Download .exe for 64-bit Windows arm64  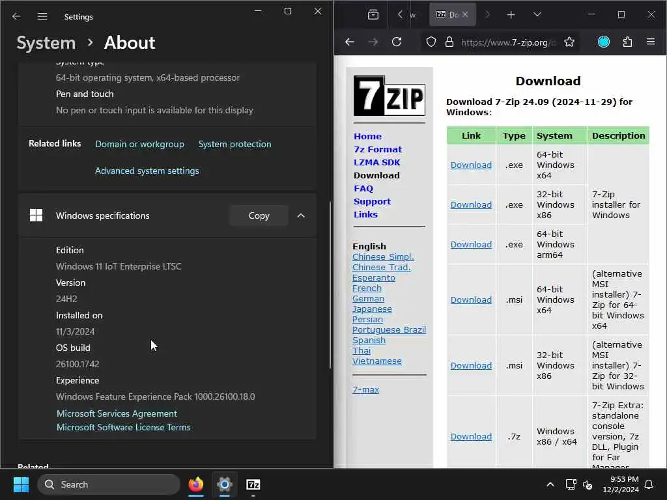[471, 245]
